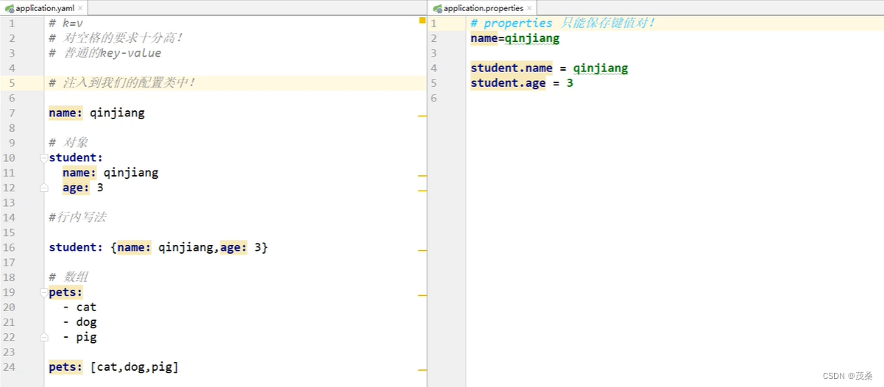Click the '# properties 只能保存键值对!' comment
Screen dimensions: 884x387
[x=563, y=23]
